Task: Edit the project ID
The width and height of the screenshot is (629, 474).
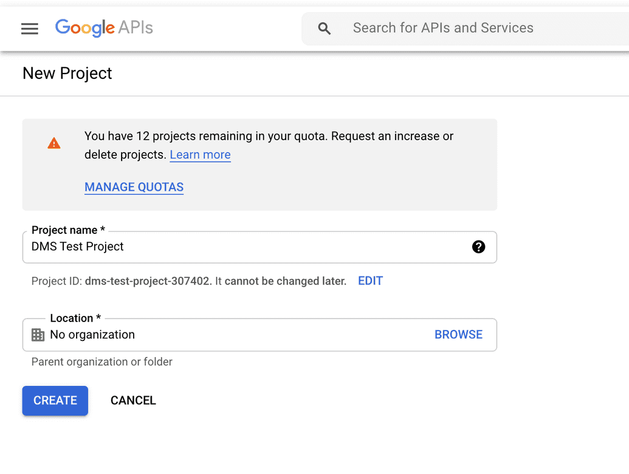Action: click(x=370, y=281)
